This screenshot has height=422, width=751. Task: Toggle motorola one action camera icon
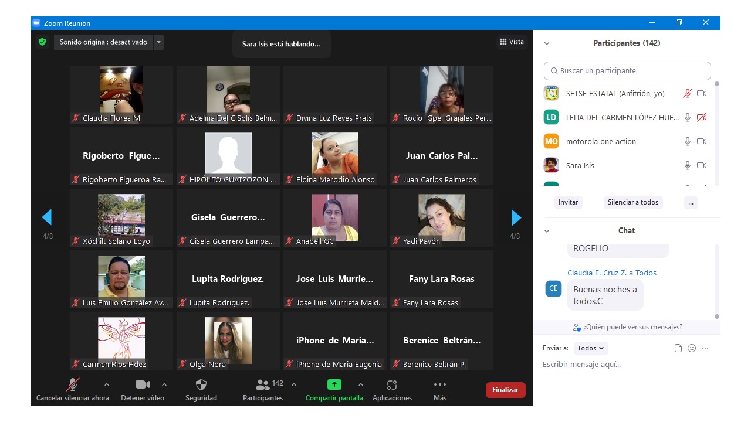(x=702, y=141)
